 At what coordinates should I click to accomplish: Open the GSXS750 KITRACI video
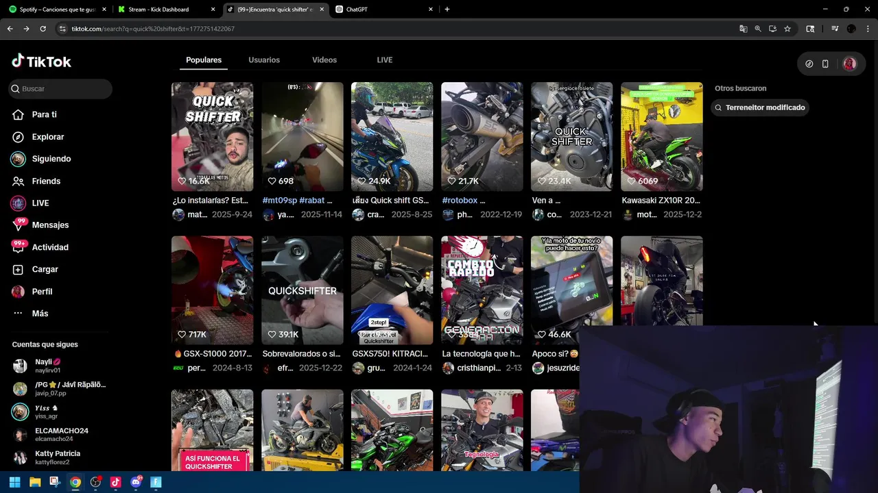click(392, 290)
